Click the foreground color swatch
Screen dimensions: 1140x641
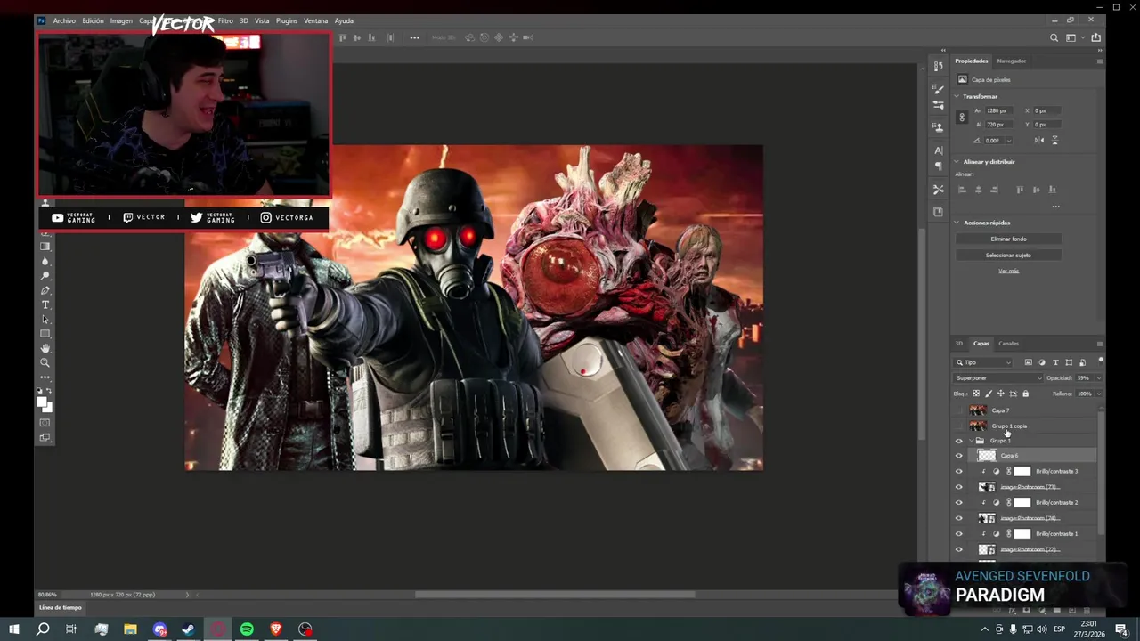pyautogui.click(x=42, y=402)
